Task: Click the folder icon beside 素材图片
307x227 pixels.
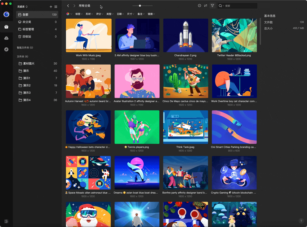Action: click(20, 64)
